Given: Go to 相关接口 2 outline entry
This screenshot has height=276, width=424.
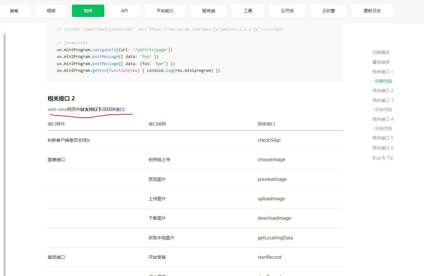Looking at the screenshot, I should (x=383, y=91).
